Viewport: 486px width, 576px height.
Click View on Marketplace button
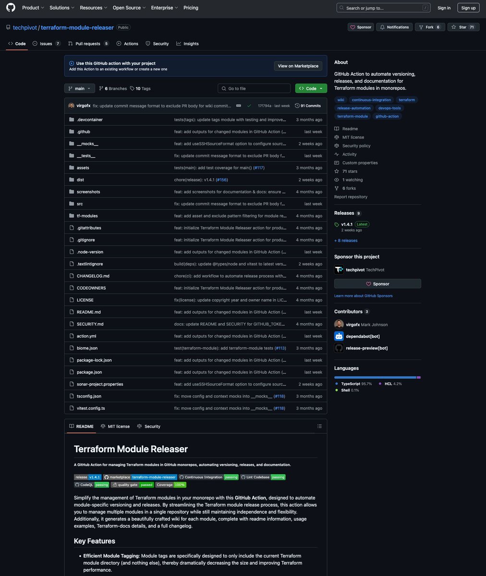coord(298,66)
